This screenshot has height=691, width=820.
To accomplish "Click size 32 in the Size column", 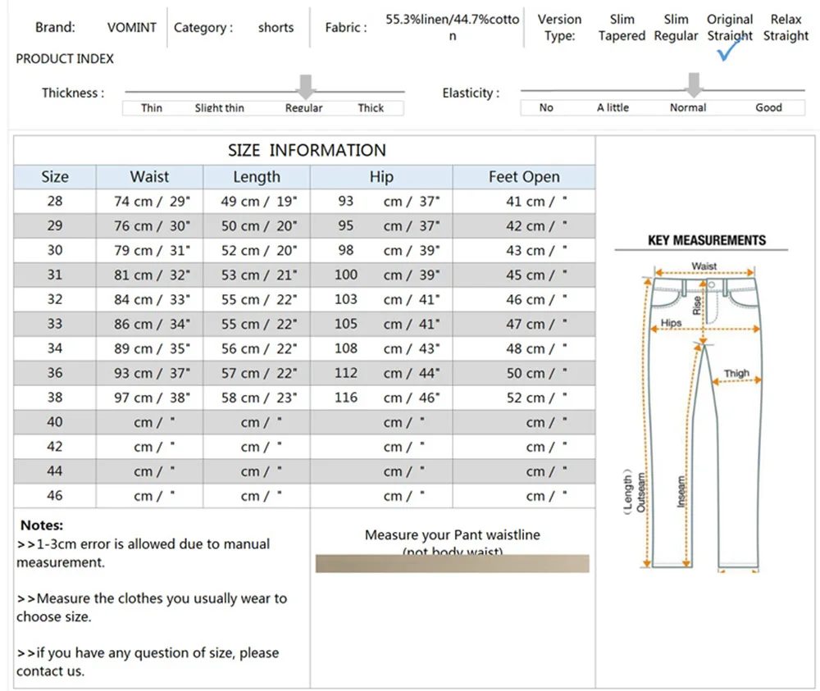I will (x=55, y=299).
